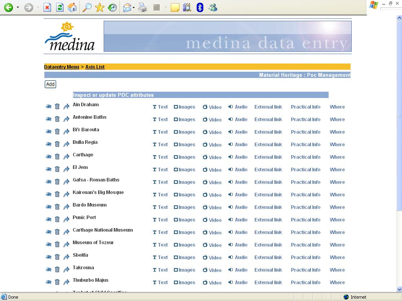Delete Carthage using trash icon
The image size is (402, 301).
click(x=57, y=157)
